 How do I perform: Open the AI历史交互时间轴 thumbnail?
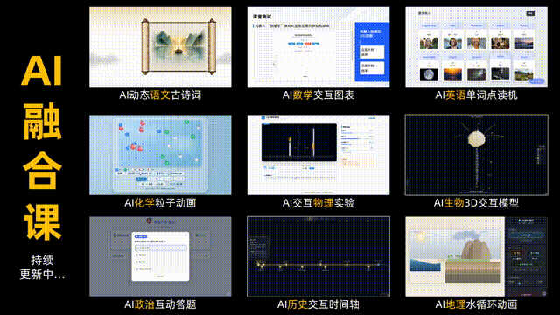click(x=318, y=256)
